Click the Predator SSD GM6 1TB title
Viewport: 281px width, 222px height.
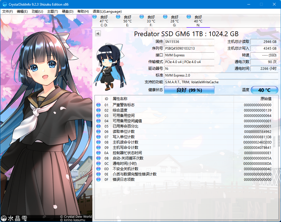point(186,34)
